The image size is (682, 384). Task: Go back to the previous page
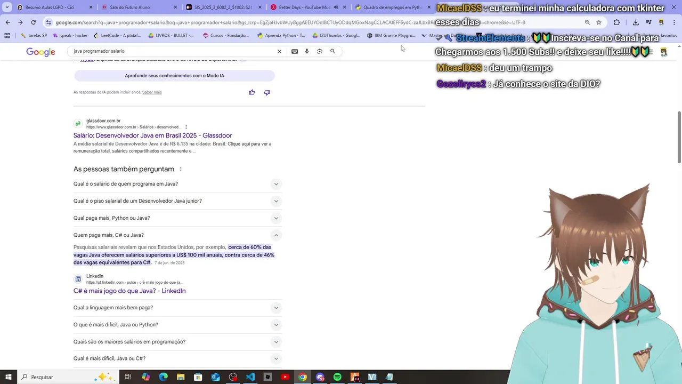(x=7, y=22)
